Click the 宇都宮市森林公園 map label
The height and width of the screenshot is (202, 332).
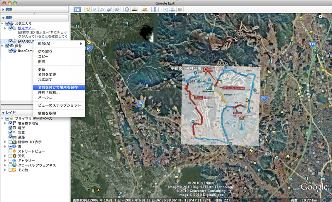[186, 68]
